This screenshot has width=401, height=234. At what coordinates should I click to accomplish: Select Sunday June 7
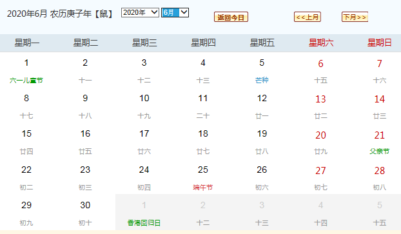(x=380, y=71)
